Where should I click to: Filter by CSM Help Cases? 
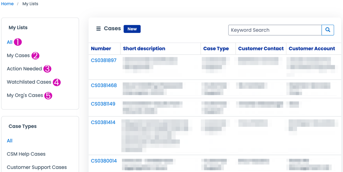click(26, 154)
